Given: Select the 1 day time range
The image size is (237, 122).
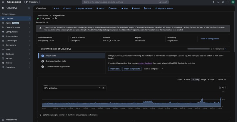Looking at the screenshot, I should (196, 80).
